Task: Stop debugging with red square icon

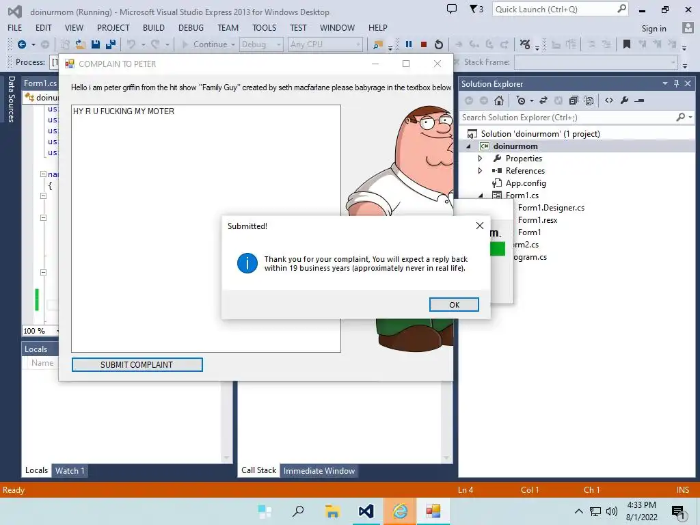Action: (x=424, y=44)
